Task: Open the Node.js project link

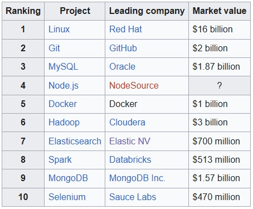Action: pos(64,86)
